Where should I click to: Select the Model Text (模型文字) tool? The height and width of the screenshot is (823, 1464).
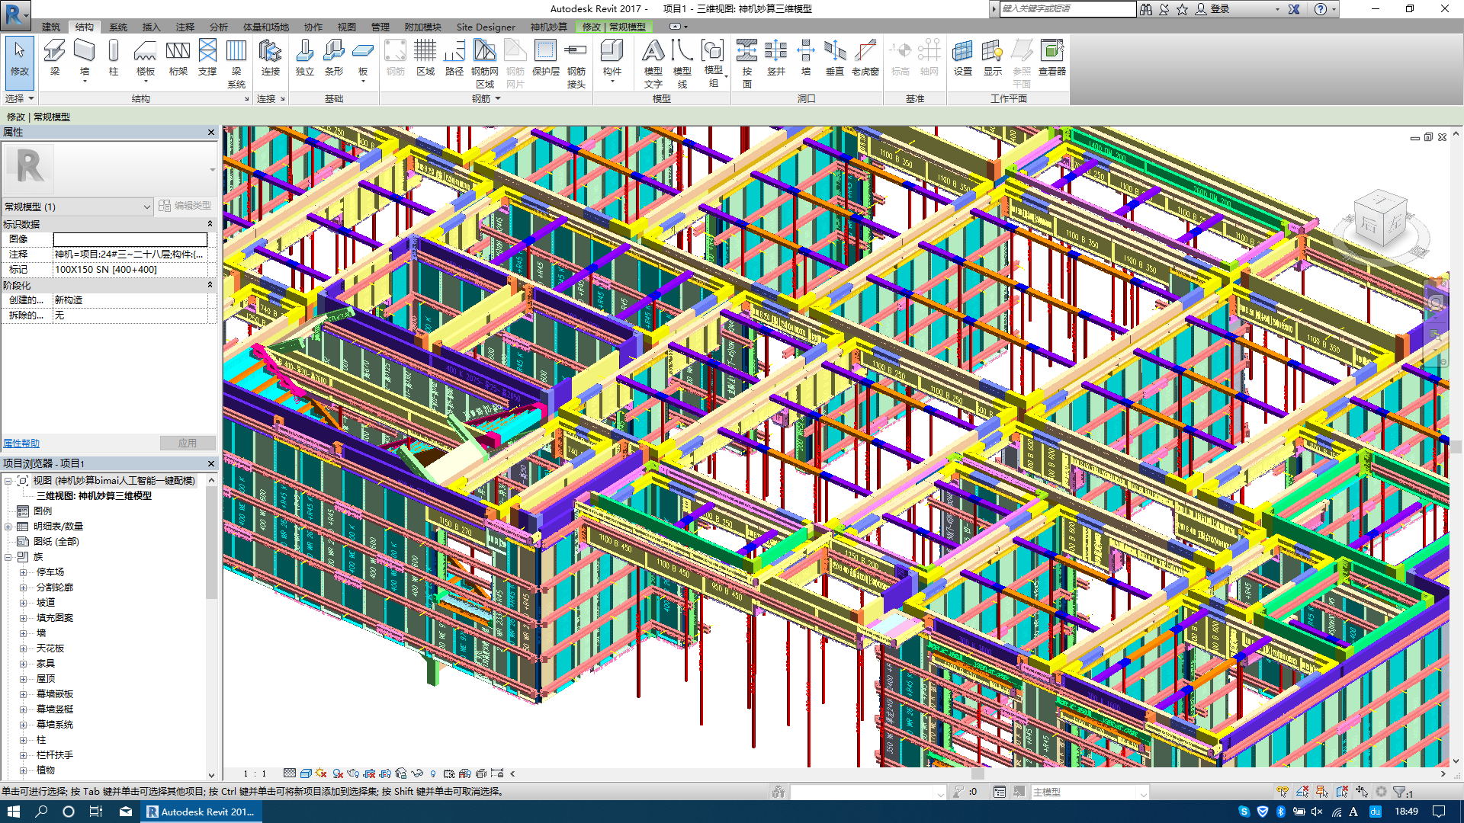coord(653,62)
